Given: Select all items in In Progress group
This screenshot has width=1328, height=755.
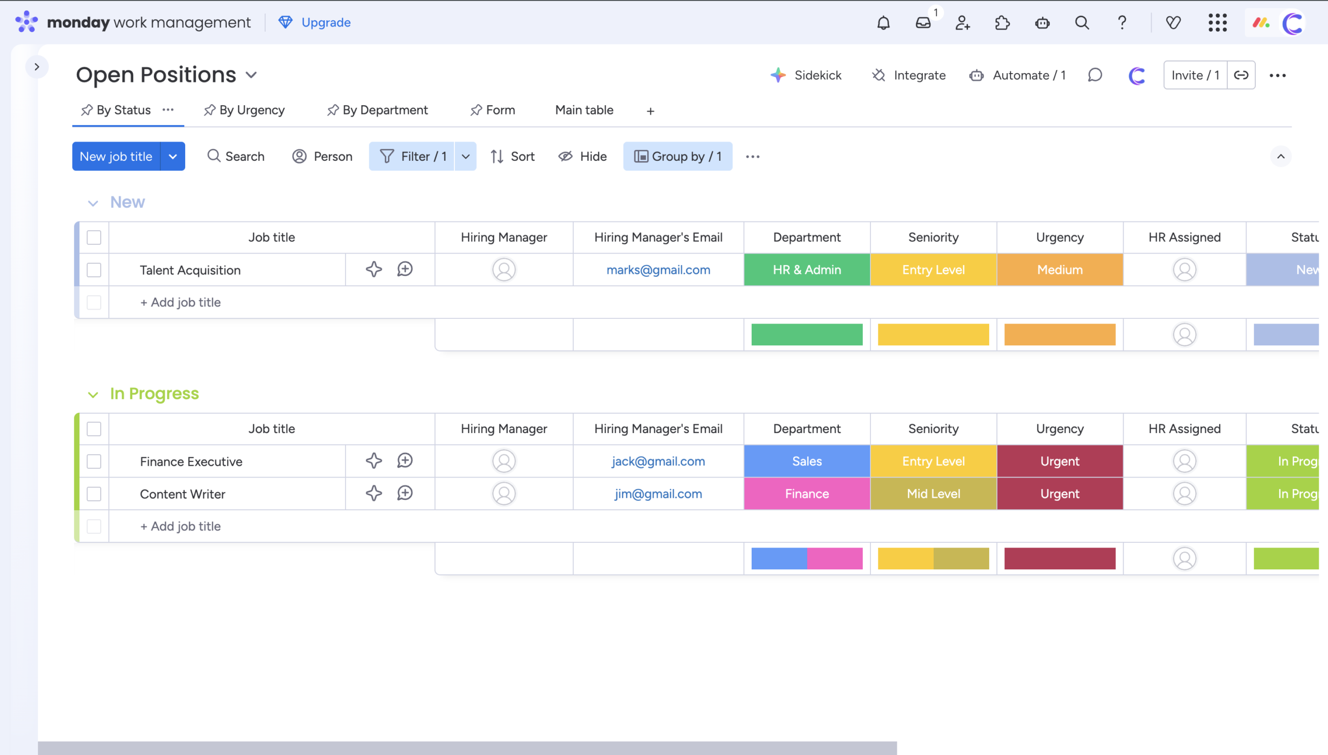Looking at the screenshot, I should [94, 429].
